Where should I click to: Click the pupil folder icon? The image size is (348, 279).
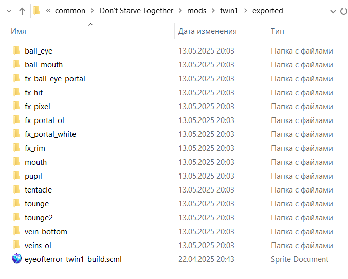pos(16,176)
